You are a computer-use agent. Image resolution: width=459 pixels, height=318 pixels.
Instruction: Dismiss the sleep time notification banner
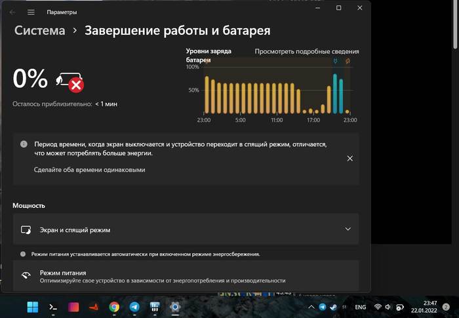pyautogui.click(x=349, y=159)
